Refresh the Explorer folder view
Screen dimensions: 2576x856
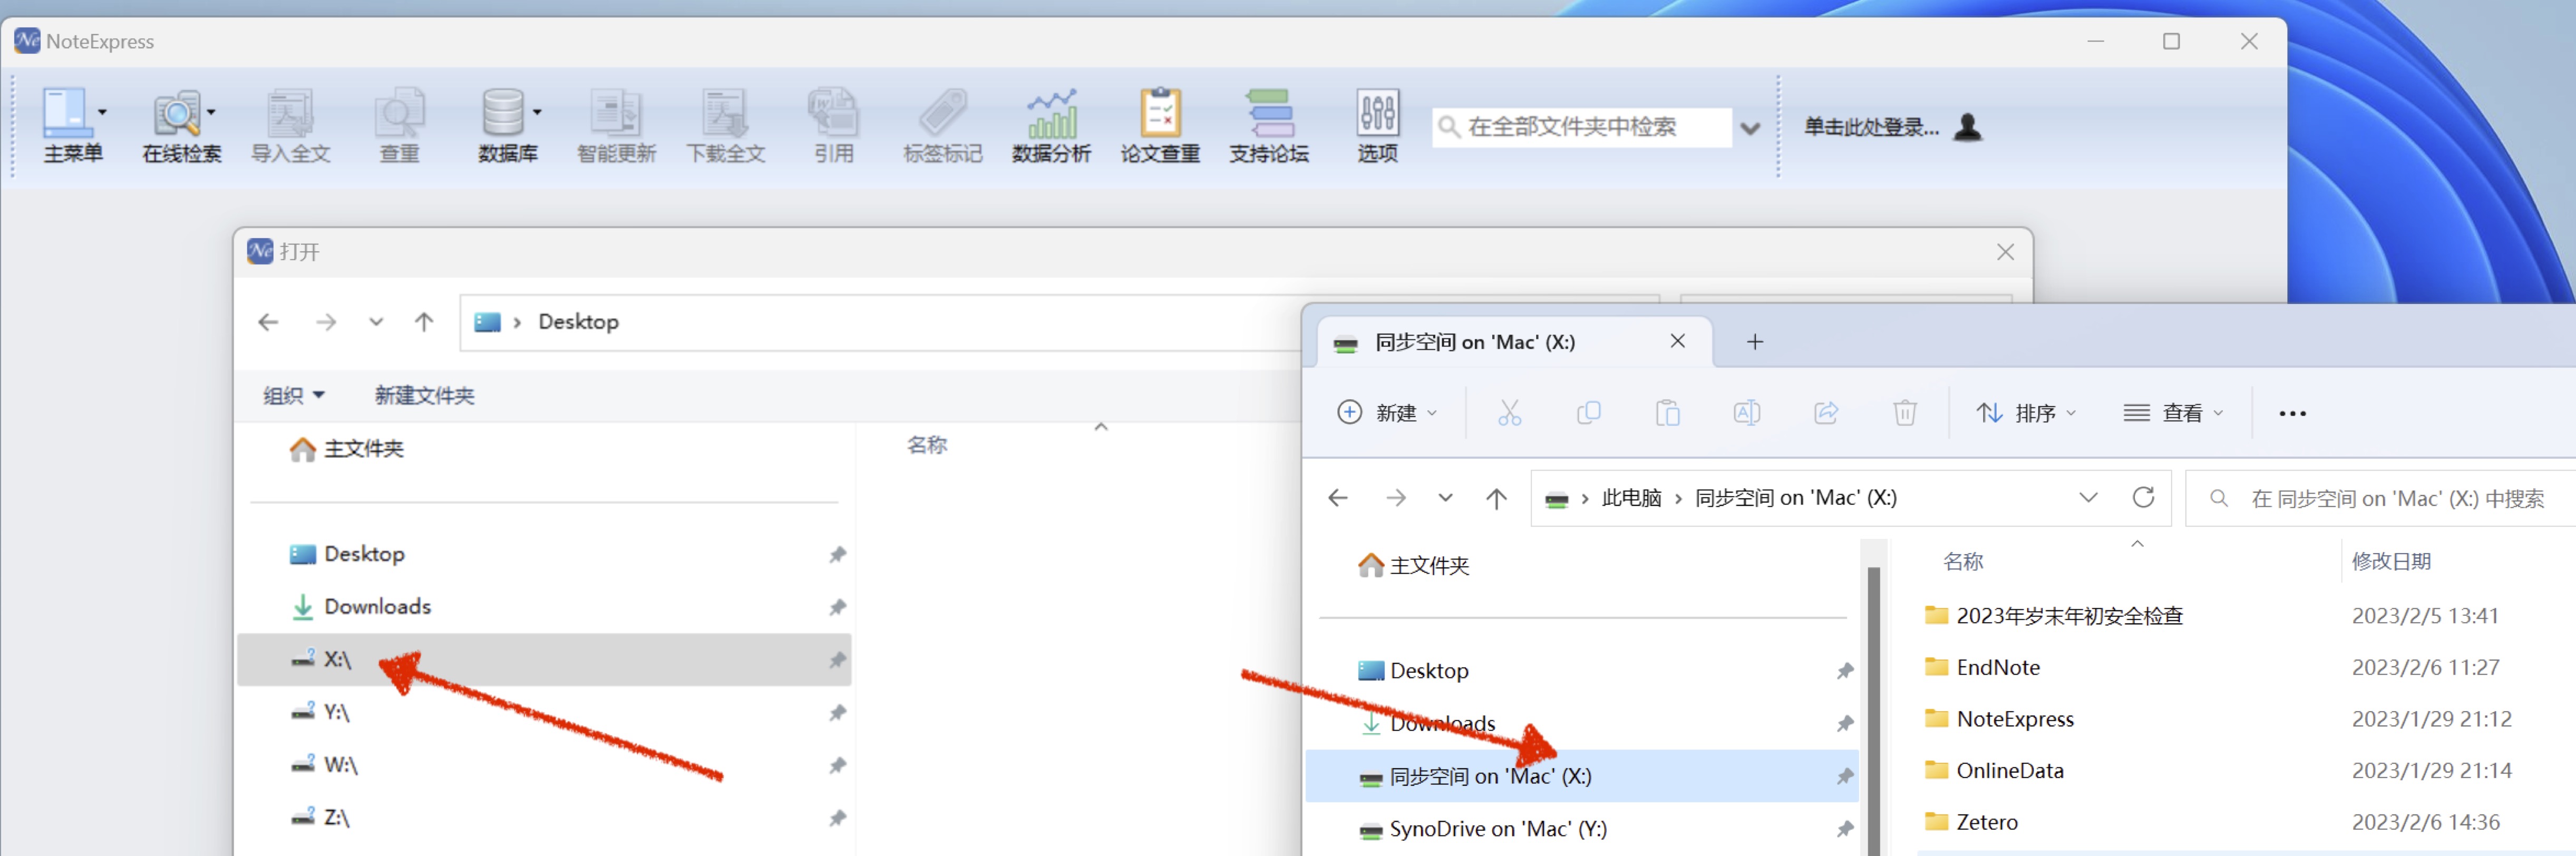click(2143, 497)
